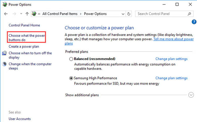Image resolution: width=197 pixels, height=122 pixels.
Task: Open the blue Help question mark
Action: [x=194, y=22]
